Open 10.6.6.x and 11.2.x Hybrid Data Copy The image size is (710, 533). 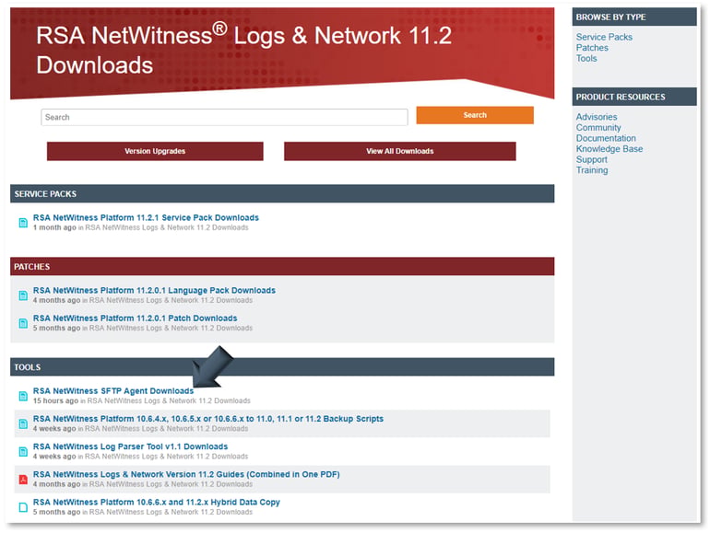(x=156, y=503)
